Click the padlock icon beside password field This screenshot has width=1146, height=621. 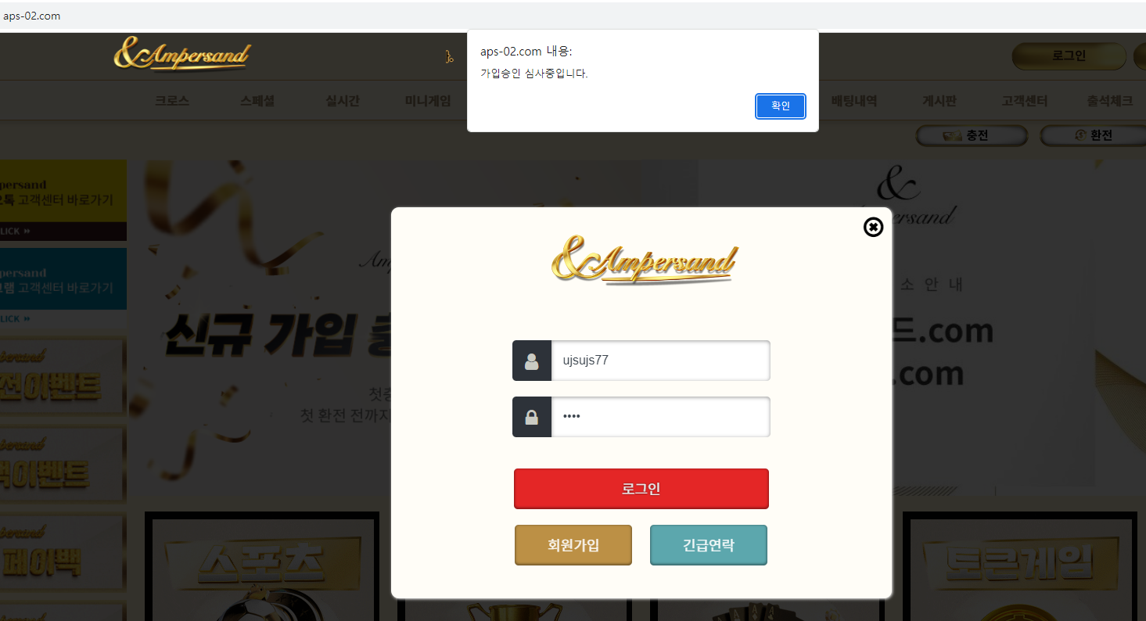[532, 417]
